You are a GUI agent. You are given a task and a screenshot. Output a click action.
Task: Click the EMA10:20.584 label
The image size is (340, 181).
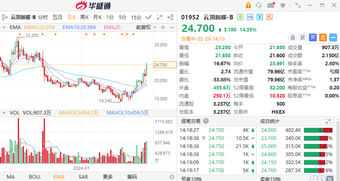click(79, 28)
